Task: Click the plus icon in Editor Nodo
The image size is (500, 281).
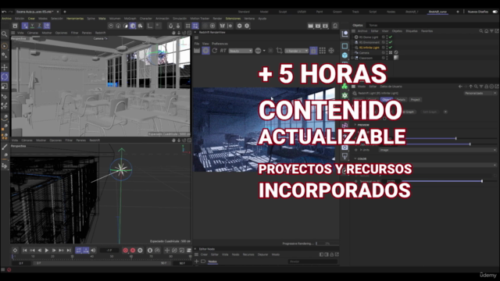Action: coord(196,261)
